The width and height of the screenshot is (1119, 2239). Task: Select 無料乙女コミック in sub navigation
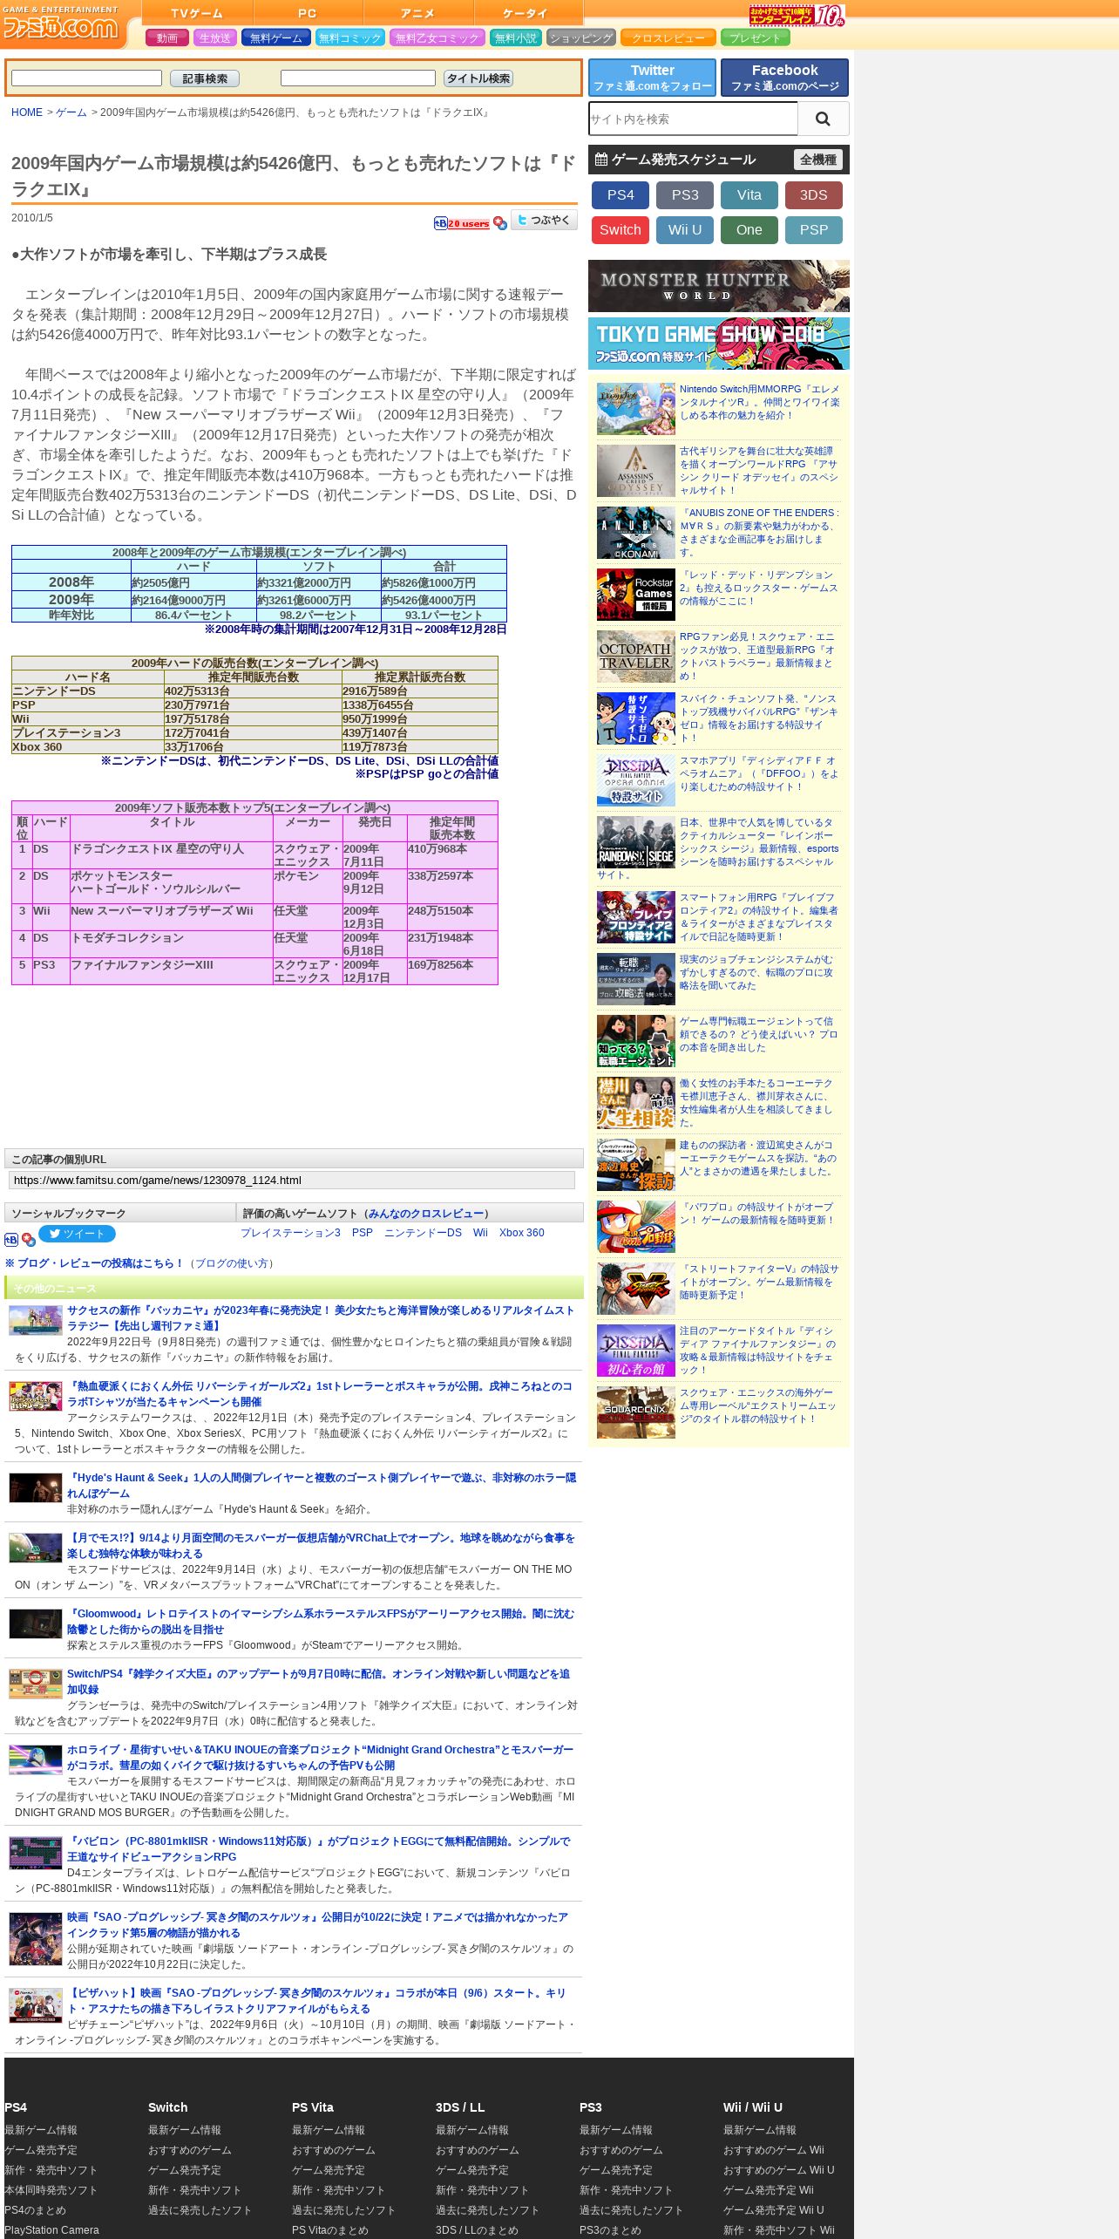point(437,37)
